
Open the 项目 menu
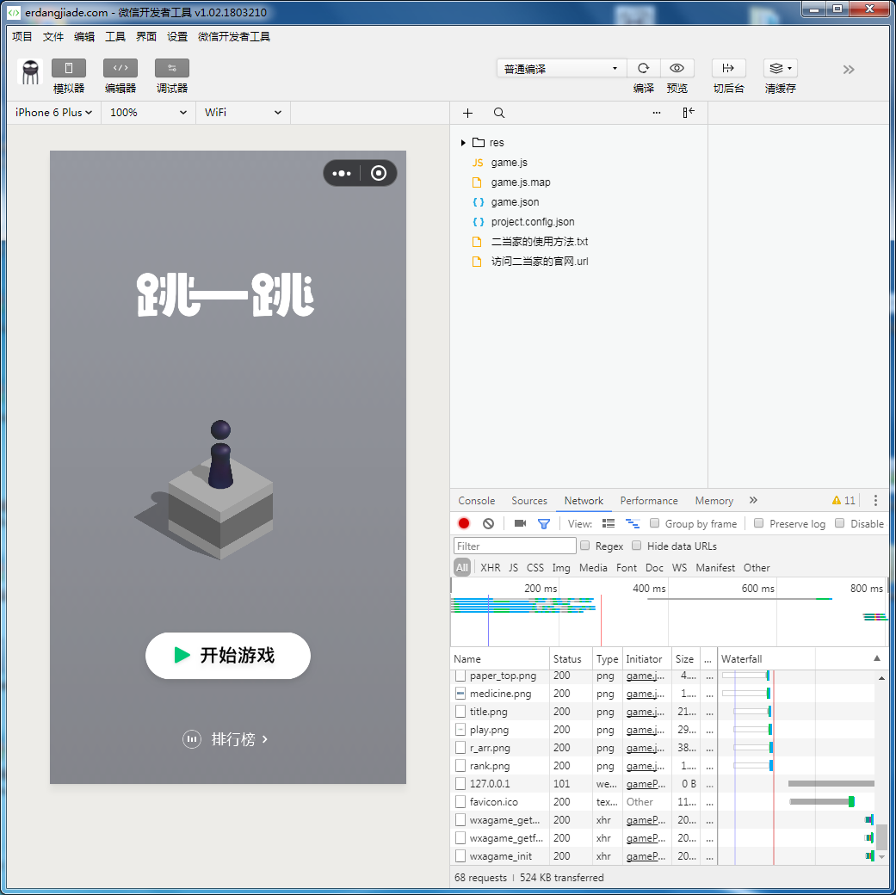coord(22,37)
